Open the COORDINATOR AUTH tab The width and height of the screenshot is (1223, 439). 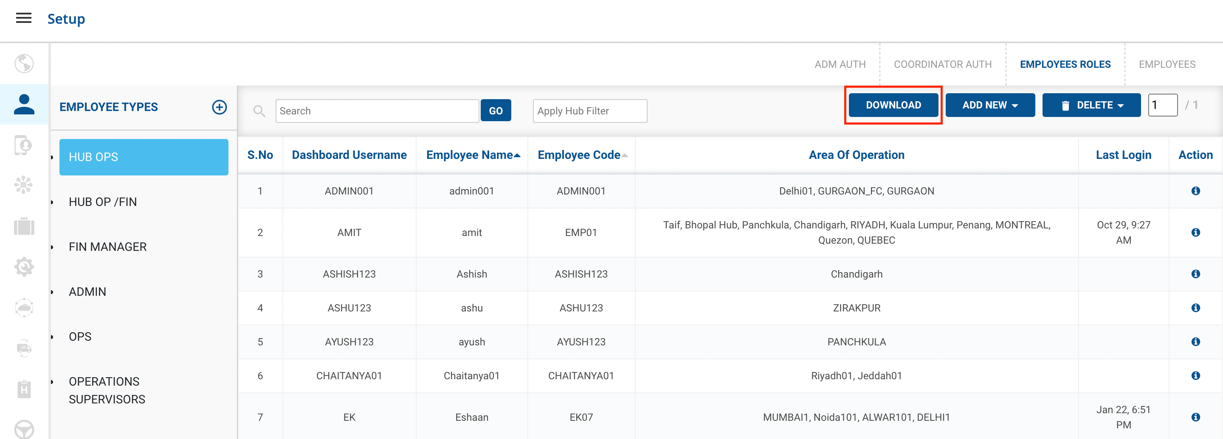942,64
